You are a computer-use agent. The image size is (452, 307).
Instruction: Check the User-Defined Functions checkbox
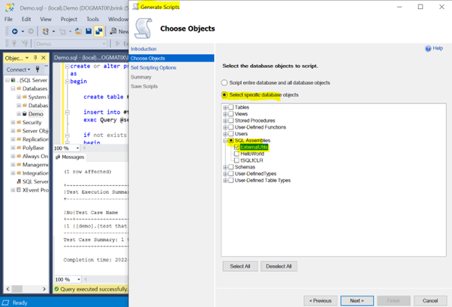(231, 127)
